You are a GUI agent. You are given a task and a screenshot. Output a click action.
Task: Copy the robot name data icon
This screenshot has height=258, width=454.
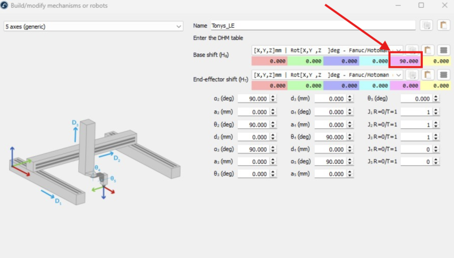pyautogui.click(x=426, y=25)
